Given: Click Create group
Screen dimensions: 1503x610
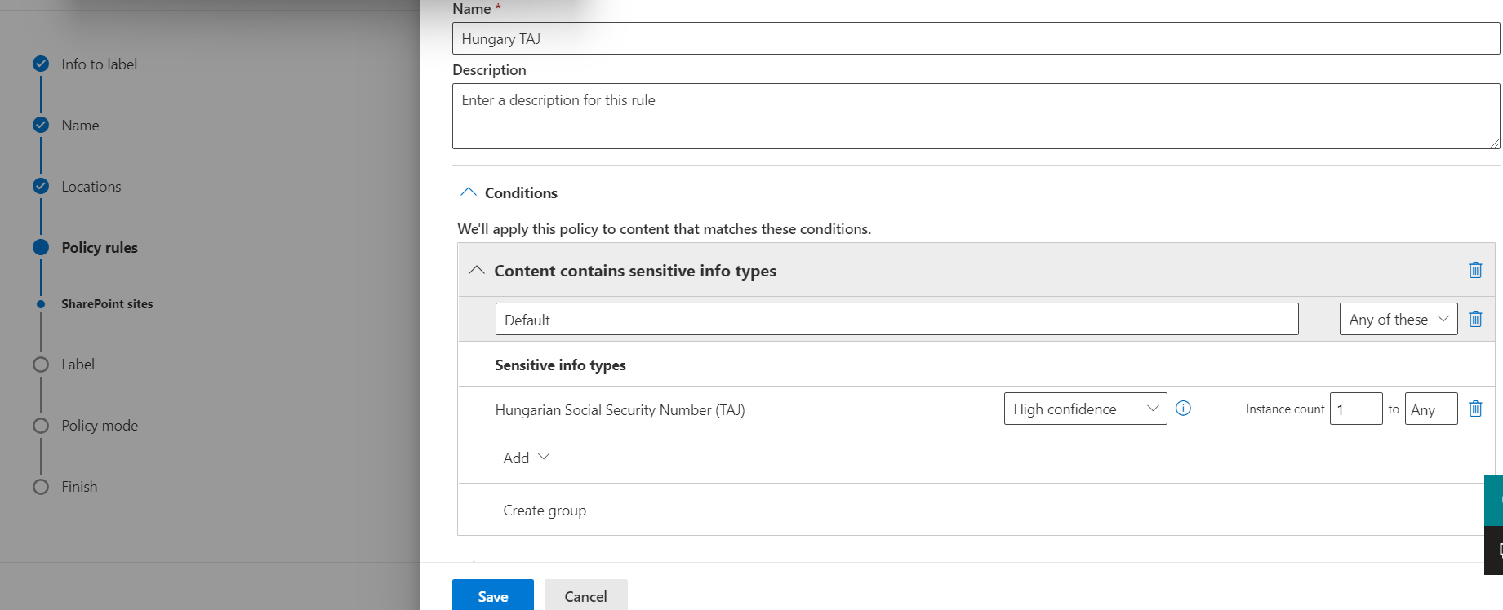Looking at the screenshot, I should click(x=545, y=511).
